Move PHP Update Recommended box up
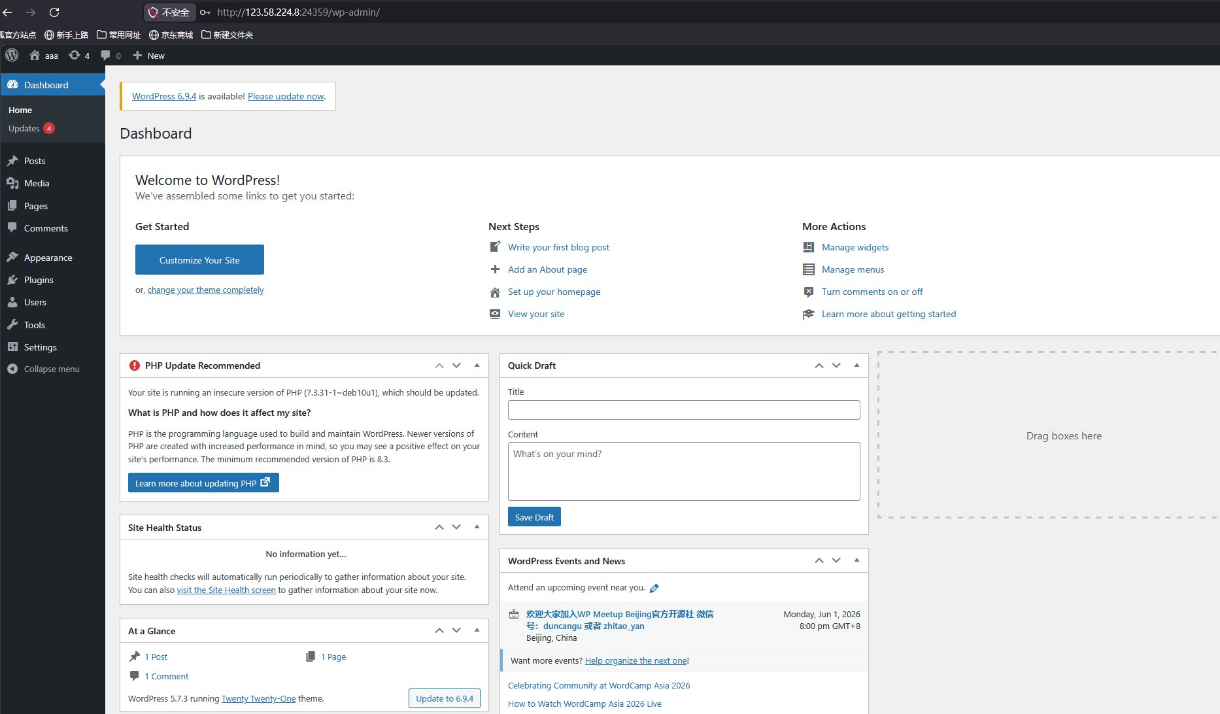1220x714 pixels. click(439, 365)
